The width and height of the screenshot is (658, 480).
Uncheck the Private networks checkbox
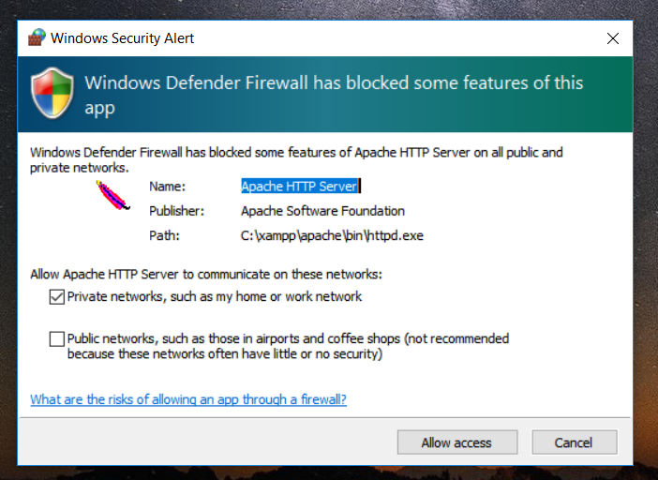pyautogui.click(x=56, y=296)
